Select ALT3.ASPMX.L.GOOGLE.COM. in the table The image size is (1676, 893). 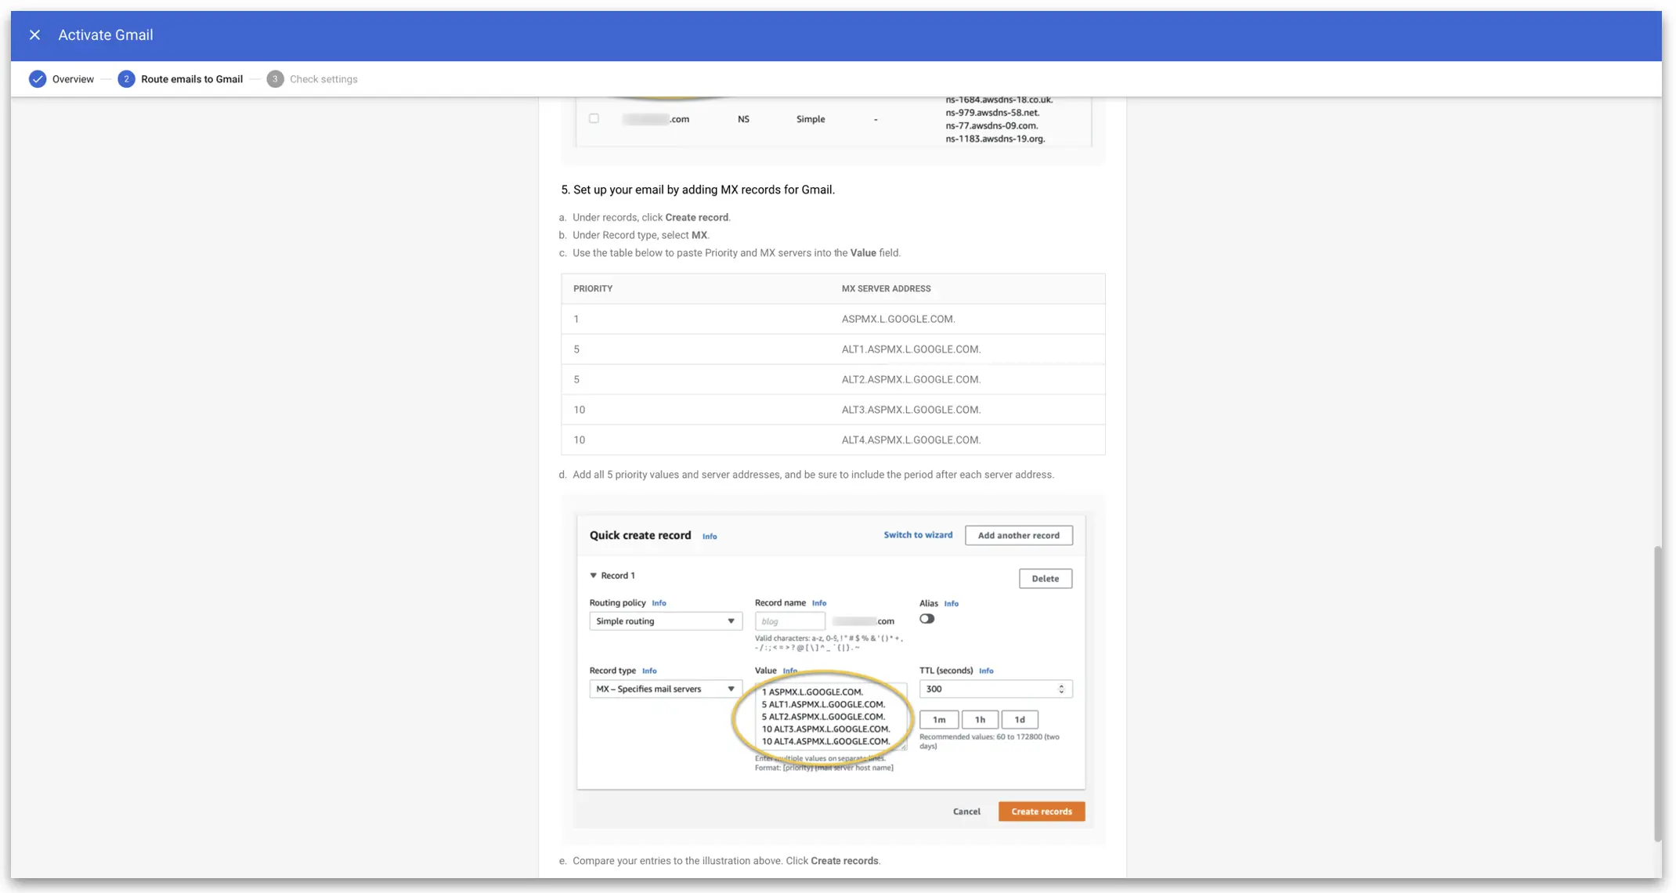click(911, 410)
